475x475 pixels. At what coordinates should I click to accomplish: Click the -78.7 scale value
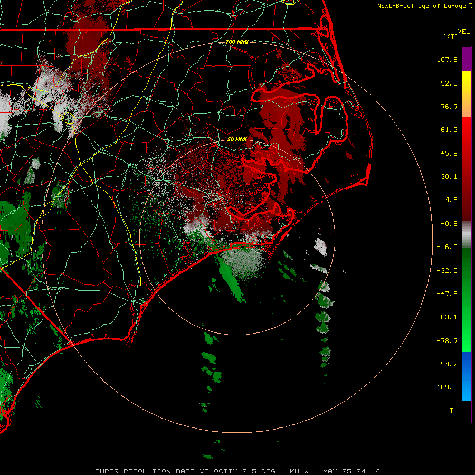click(447, 341)
